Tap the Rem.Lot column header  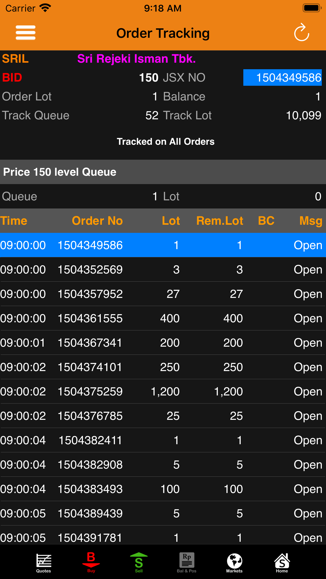pos(220,221)
